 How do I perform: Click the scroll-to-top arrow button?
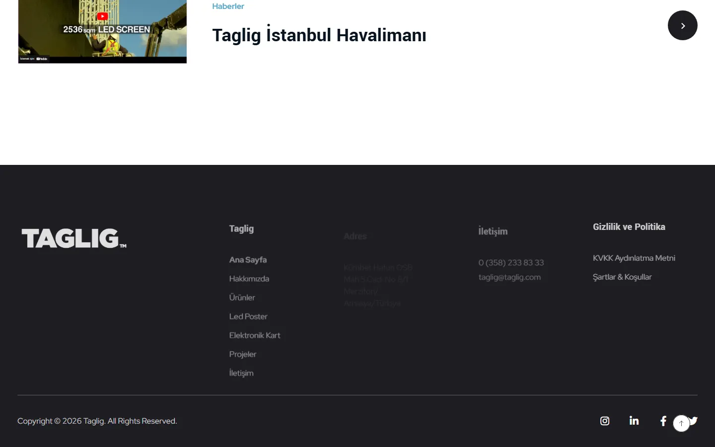[681, 423]
